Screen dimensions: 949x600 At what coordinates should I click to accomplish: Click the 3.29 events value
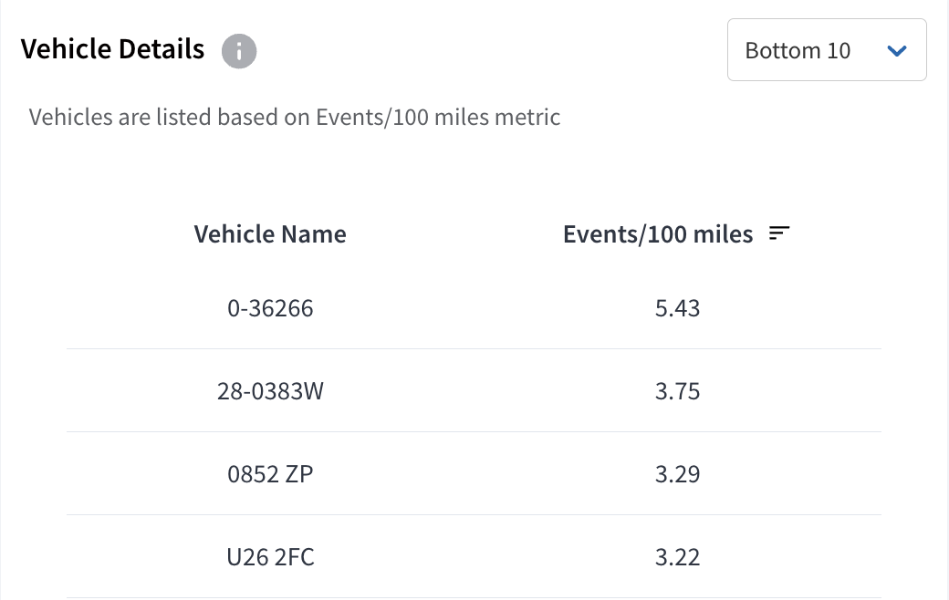[x=677, y=474]
